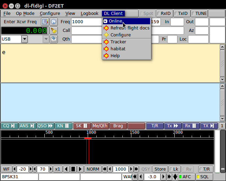This screenshot has height=181, width=226.
Task: Click the BPSK31 mode status field
Action: [x=19, y=177]
